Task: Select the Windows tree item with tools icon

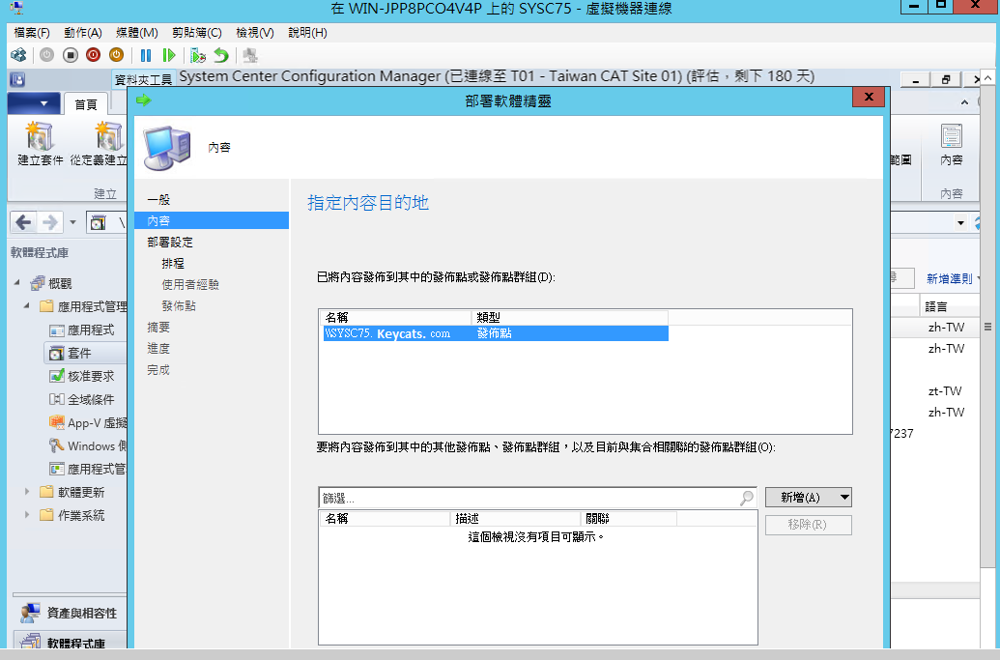Action: [x=88, y=445]
